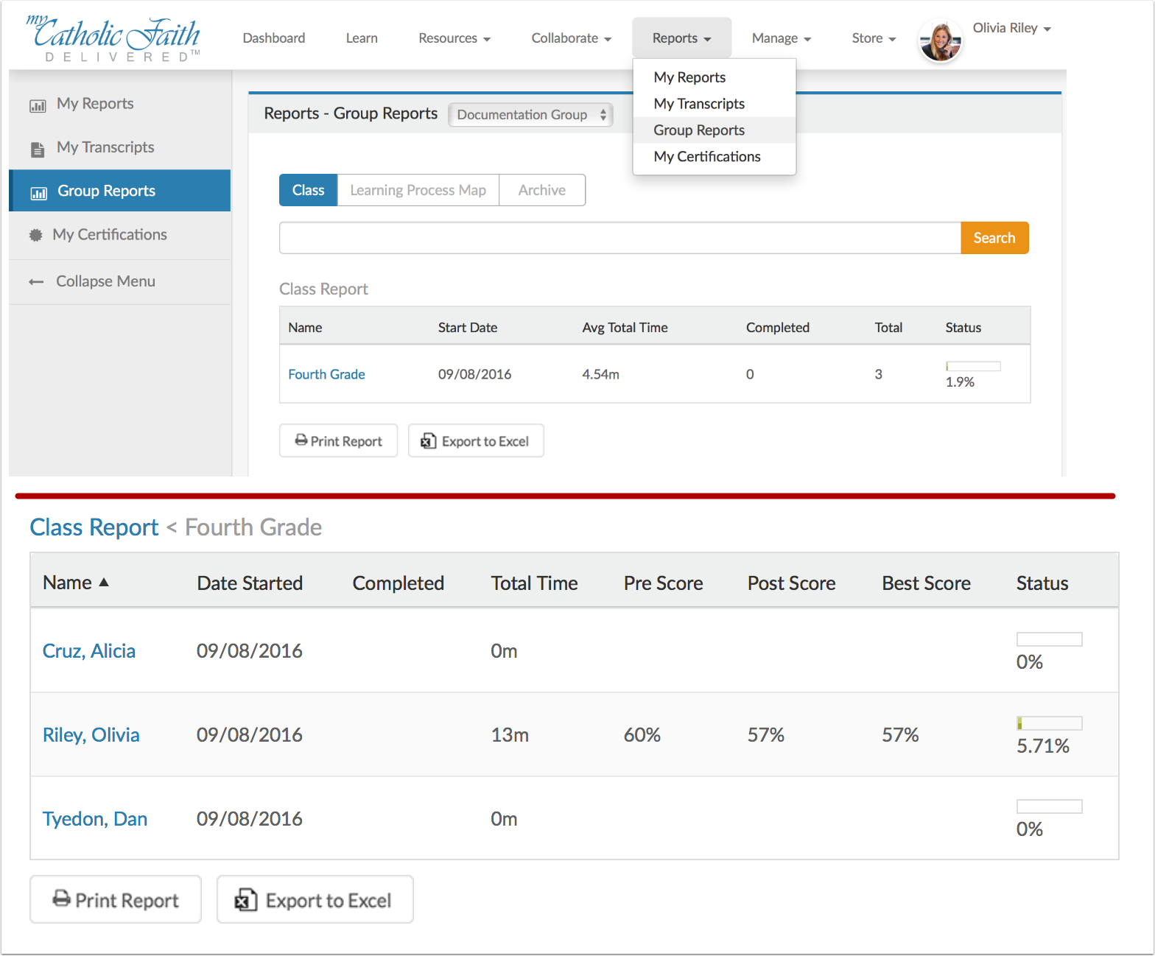Viewport: 1155px width, 956px height.
Task: Click the My Reports sidebar chart icon
Action: click(38, 105)
